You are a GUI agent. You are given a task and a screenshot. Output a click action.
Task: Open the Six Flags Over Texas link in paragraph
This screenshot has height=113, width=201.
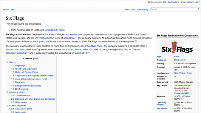pos(92,46)
